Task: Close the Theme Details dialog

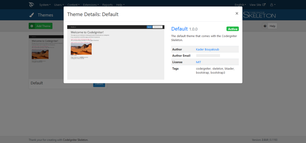Action: (x=237, y=13)
